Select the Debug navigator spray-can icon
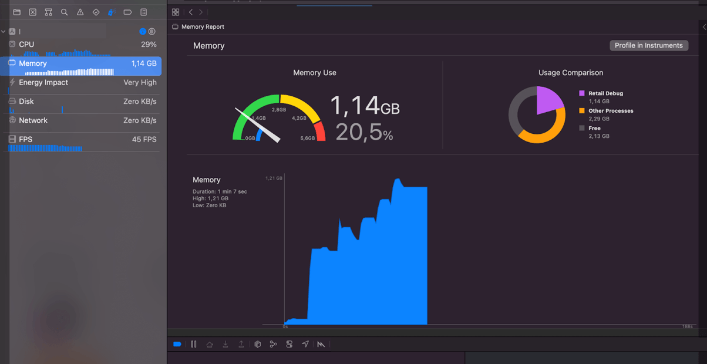Viewport: 707px width, 364px height. tap(112, 12)
